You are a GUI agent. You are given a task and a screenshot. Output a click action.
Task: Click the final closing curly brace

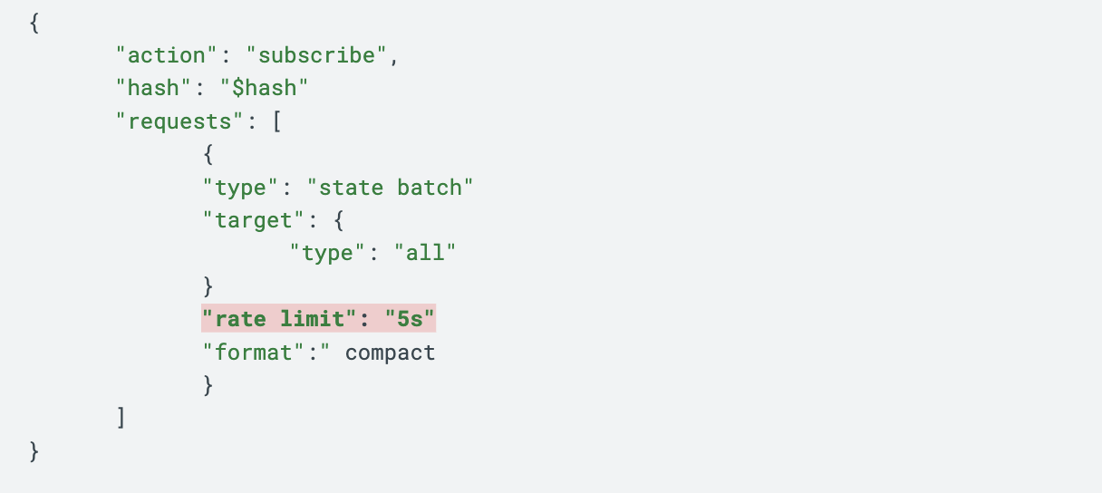pyautogui.click(x=34, y=450)
